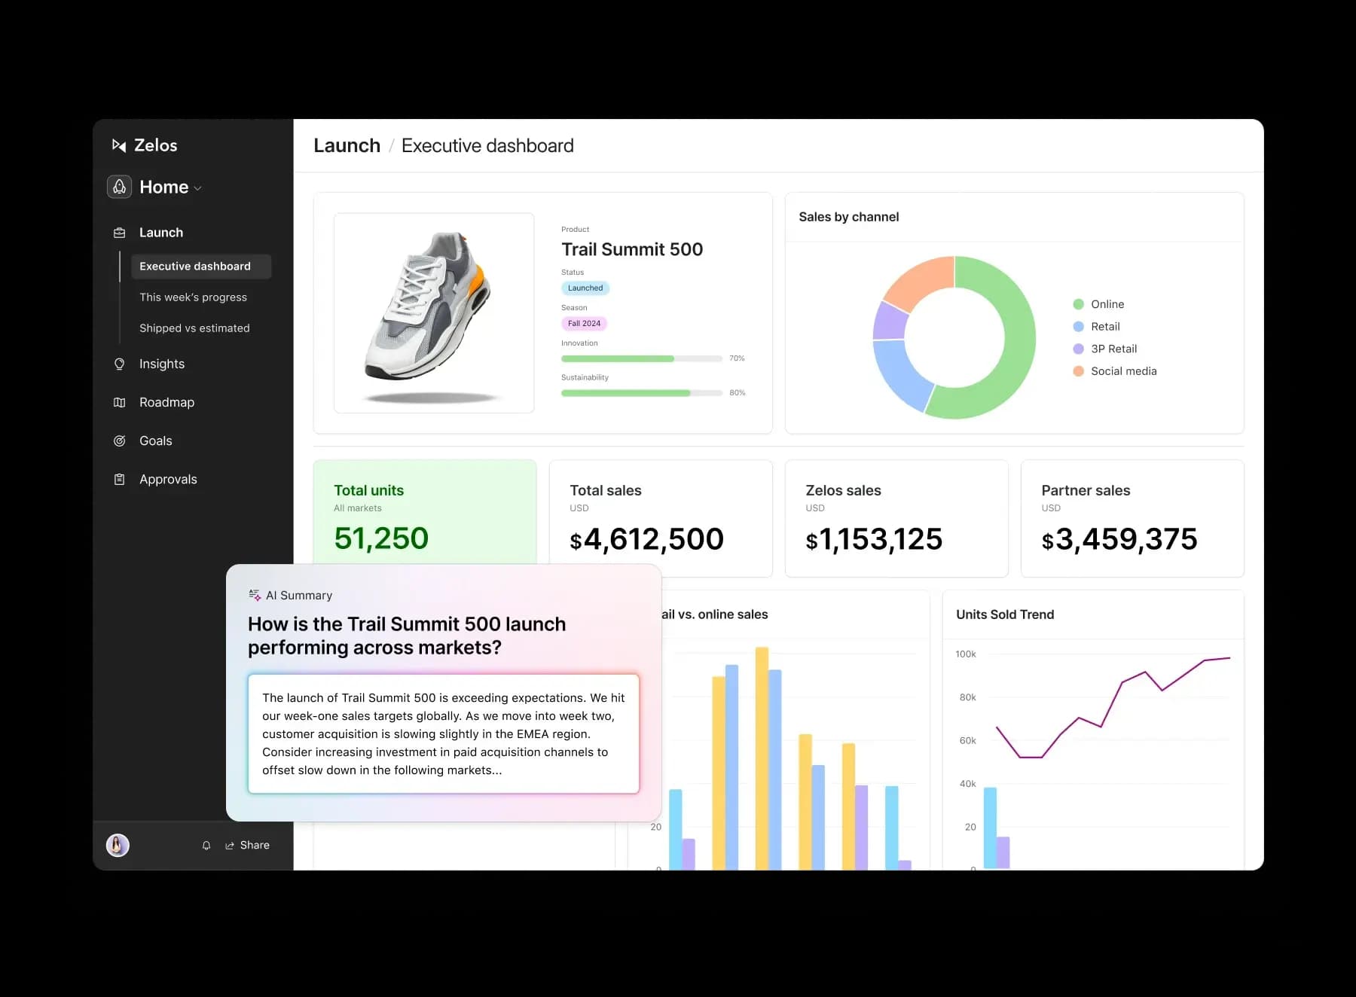Image resolution: width=1356 pixels, height=997 pixels.
Task: Toggle the Social media legend item
Action: coord(1122,371)
